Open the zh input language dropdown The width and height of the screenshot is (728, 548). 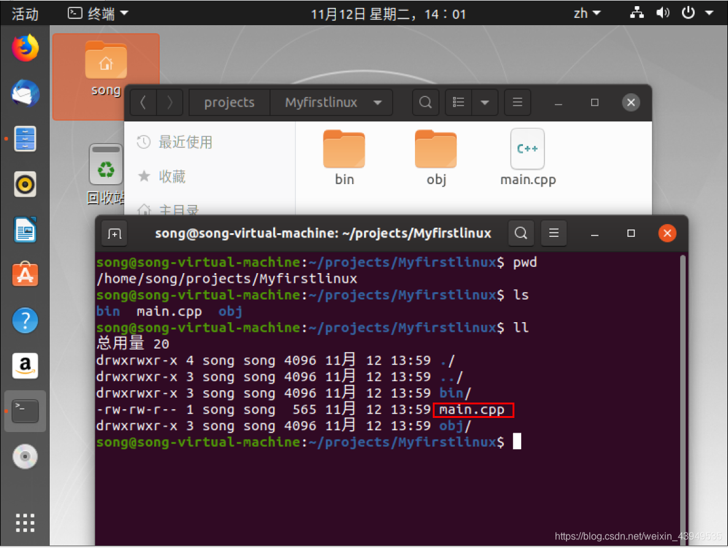click(587, 13)
